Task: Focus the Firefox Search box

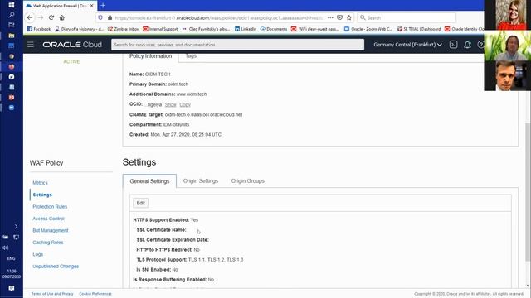Action: (x=407, y=17)
